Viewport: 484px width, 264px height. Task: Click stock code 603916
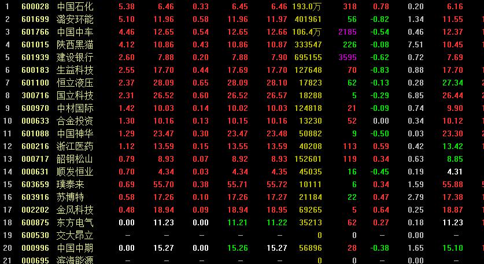point(35,197)
